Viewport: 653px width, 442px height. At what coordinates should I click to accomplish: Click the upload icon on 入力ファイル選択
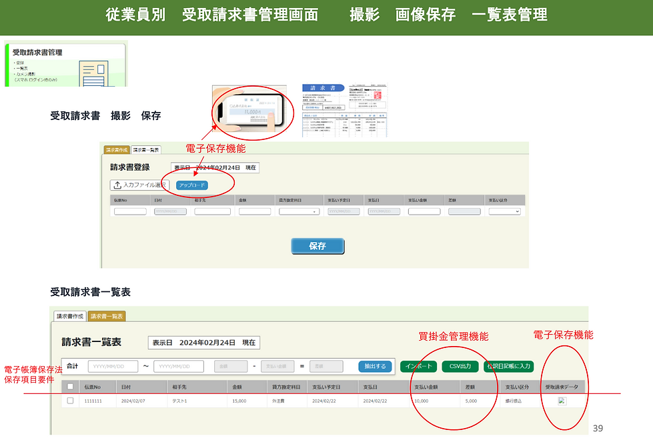pyautogui.click(x=117, y=185)
